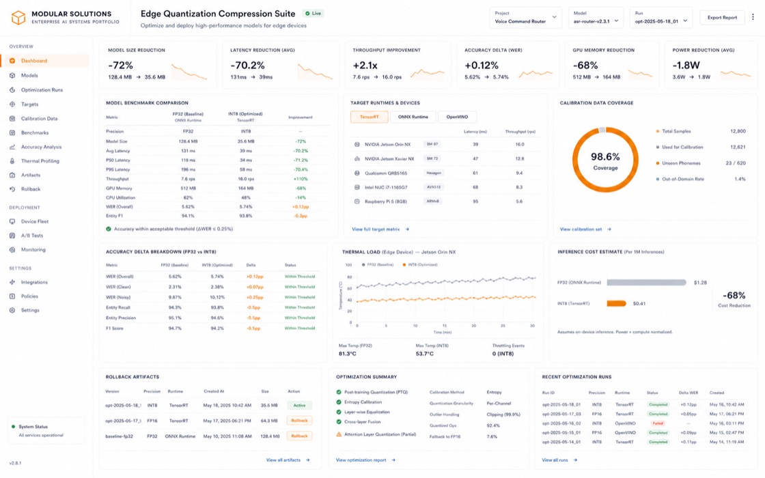Click the Targets sidebar icon
This screenshot has height=478, width=765.
tap(12, 104)
